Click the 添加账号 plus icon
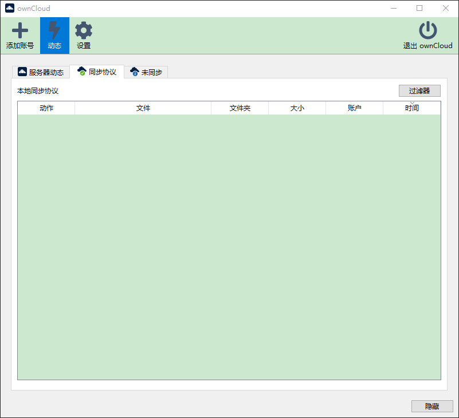The image size is (459, 418). [x=20, y=30]
